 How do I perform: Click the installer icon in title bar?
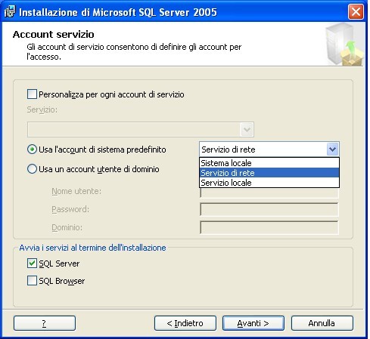[x=10, y=12]
